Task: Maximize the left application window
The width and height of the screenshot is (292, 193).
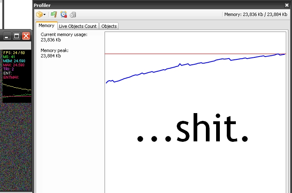Action: coord(16,36)
